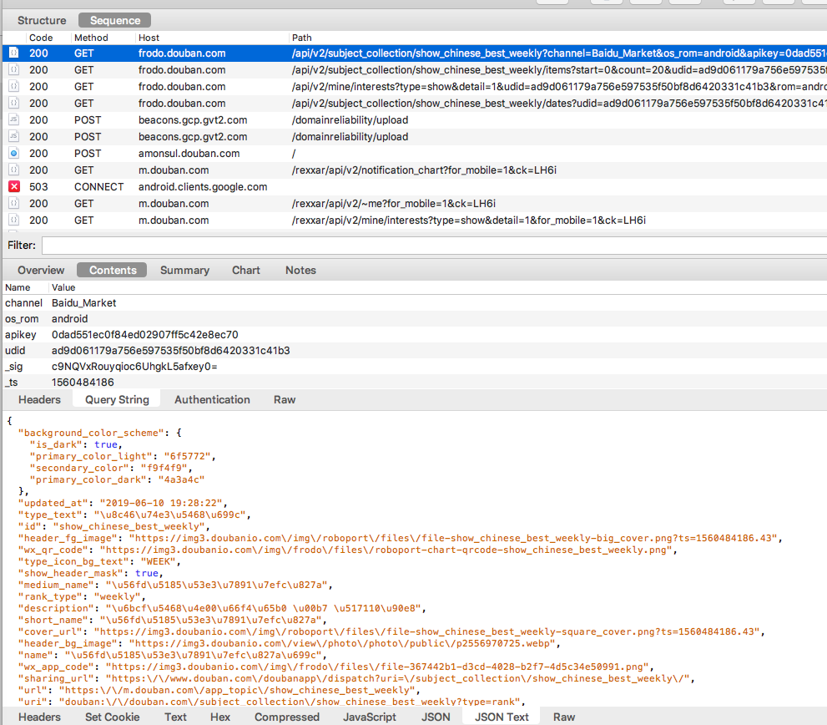The height and width of the screenshot is (725, 827).
Task: Switch to the Summary tab
Action: (x=184, y=270)
